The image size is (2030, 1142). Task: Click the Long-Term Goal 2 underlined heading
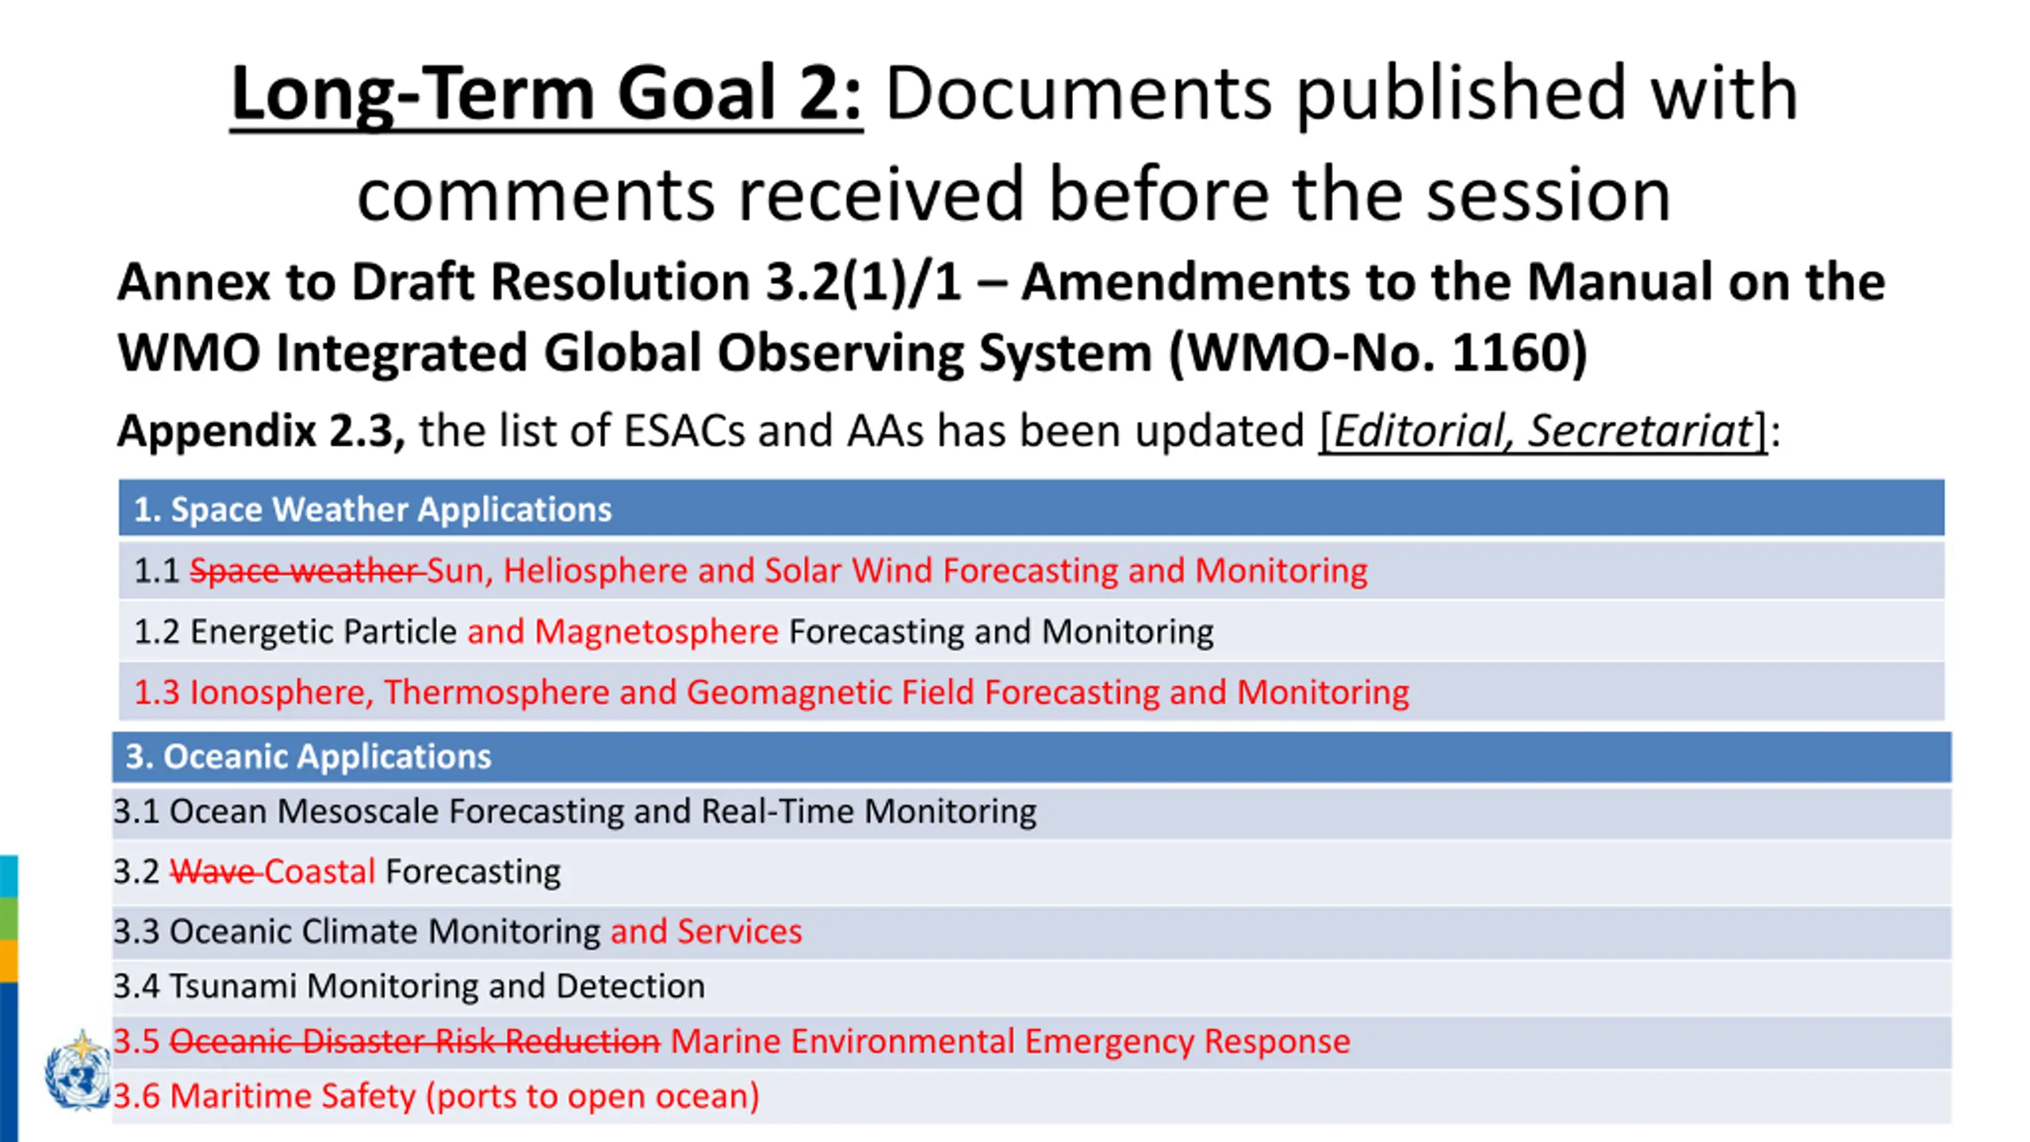[546, 94]
